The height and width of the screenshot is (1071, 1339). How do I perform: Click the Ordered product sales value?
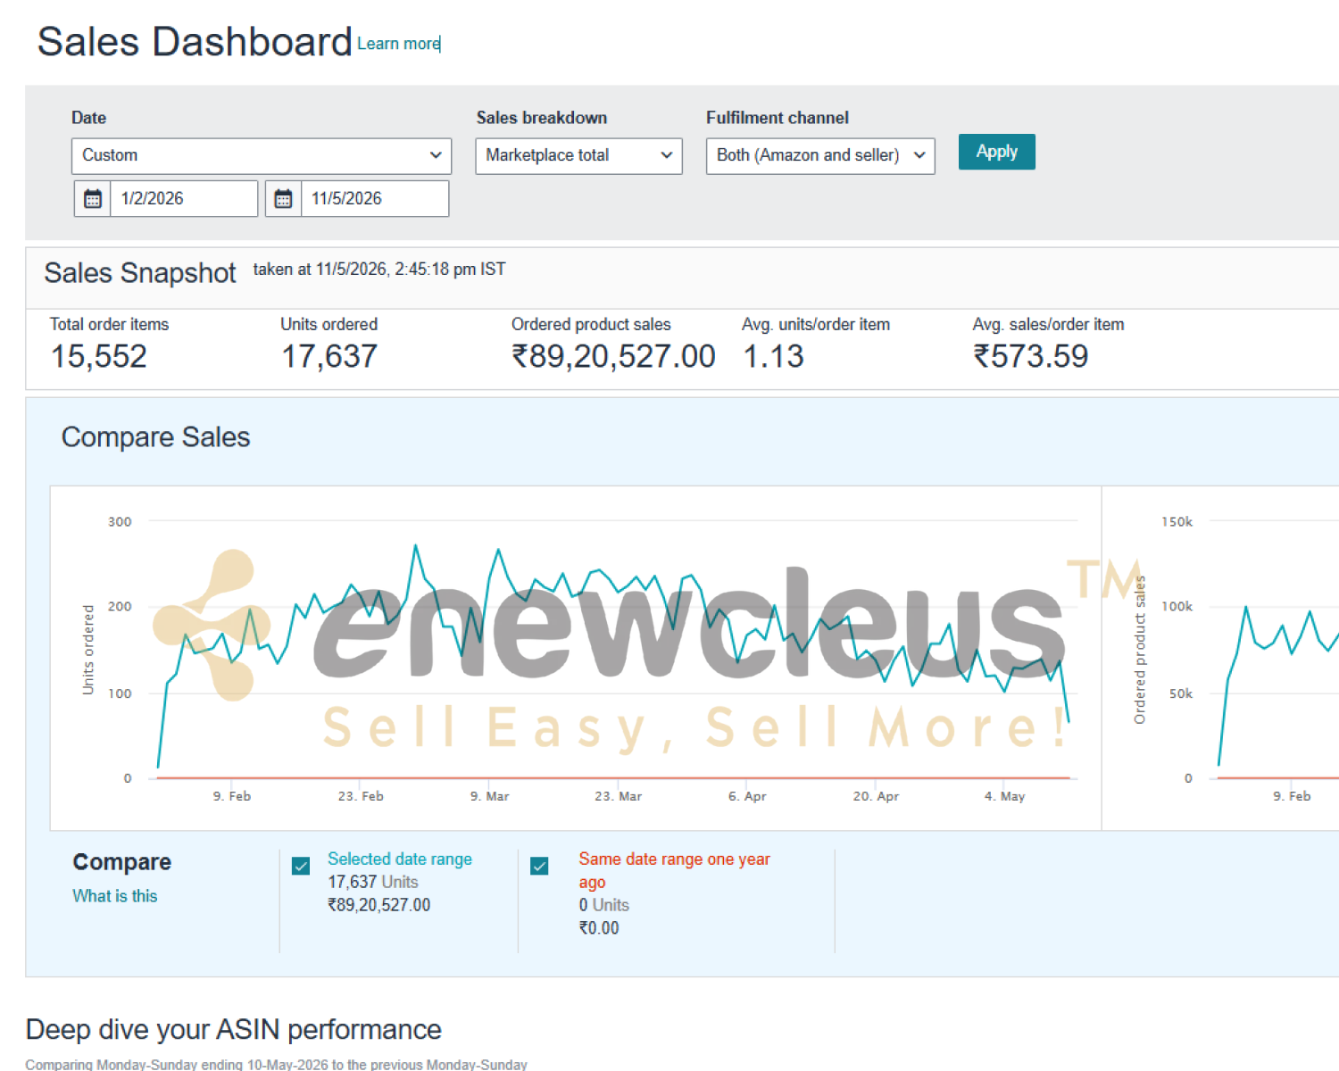(x=613, y=356)
